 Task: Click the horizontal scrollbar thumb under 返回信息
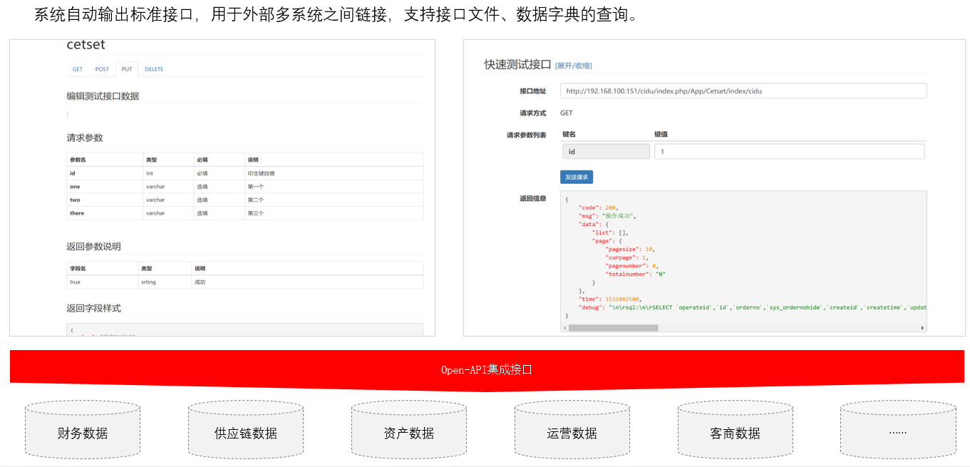pyautogui.click(x=613, y=328)
